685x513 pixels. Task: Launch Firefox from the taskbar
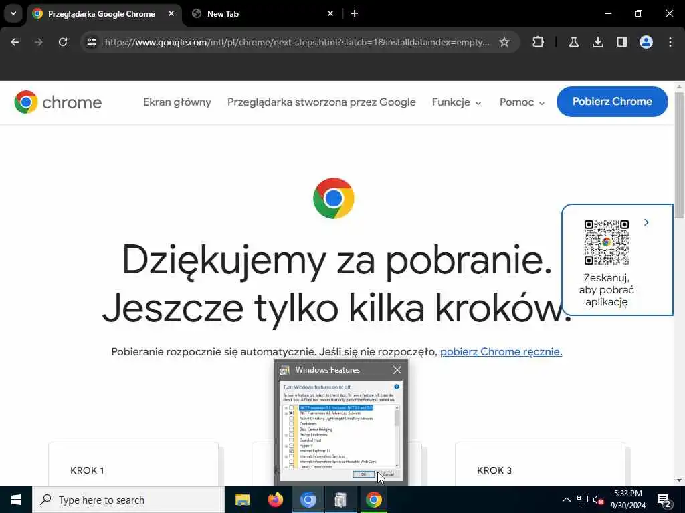point(275,500)
